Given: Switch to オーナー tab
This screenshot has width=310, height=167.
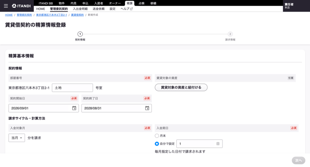Looking at the screenshot, I should 115,3.
